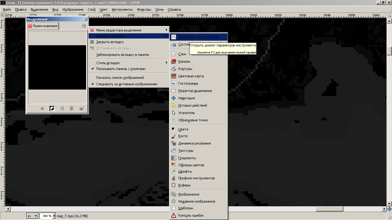Expand Стиль вкладок submenu
The width and height of the screenshot is (392, 220).
pos(129,63)
